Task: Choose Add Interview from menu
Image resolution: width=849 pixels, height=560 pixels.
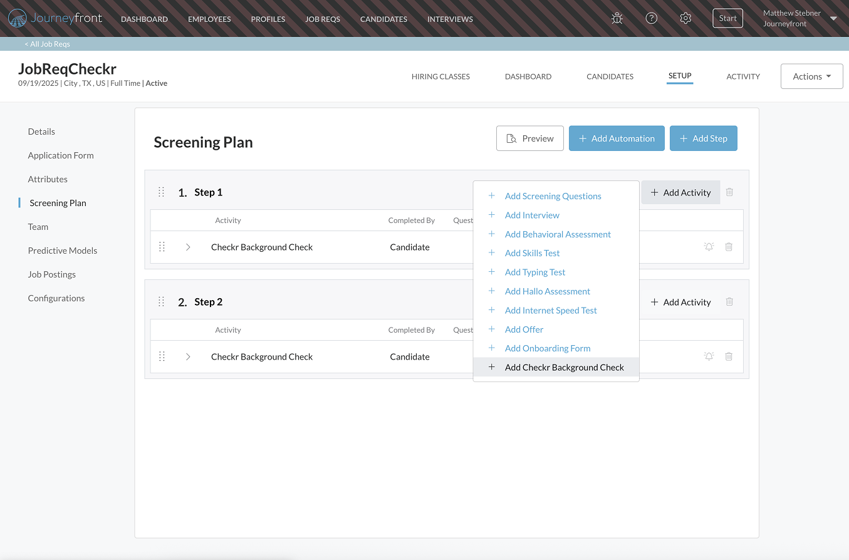Action: [556, 215]
